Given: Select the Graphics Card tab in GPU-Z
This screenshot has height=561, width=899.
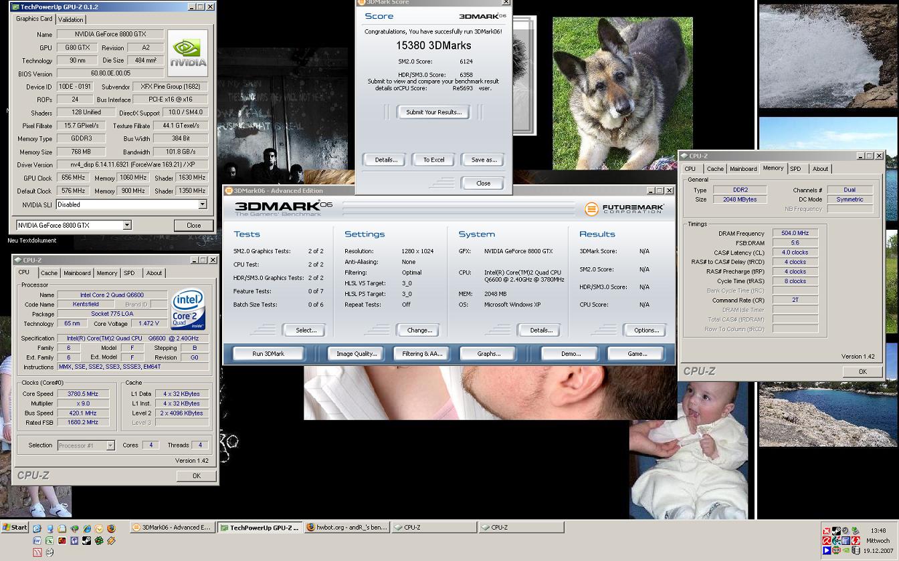Looking at the screenshot, I should (33, 19).
